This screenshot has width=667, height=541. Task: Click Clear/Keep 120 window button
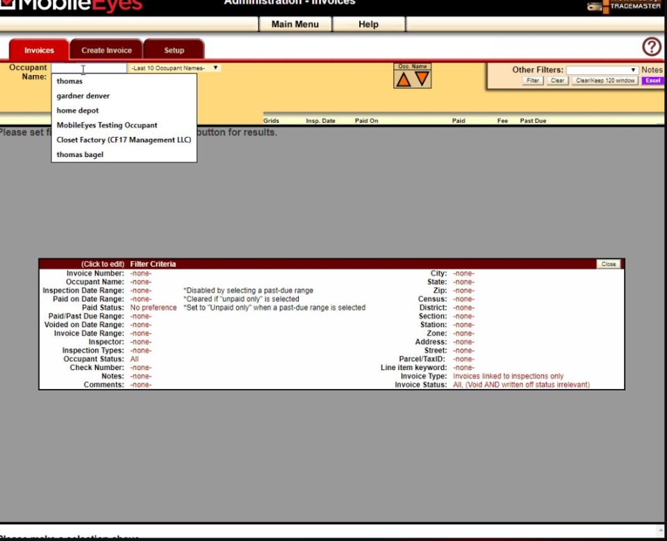pyautogui.click(x=605, y=81)
